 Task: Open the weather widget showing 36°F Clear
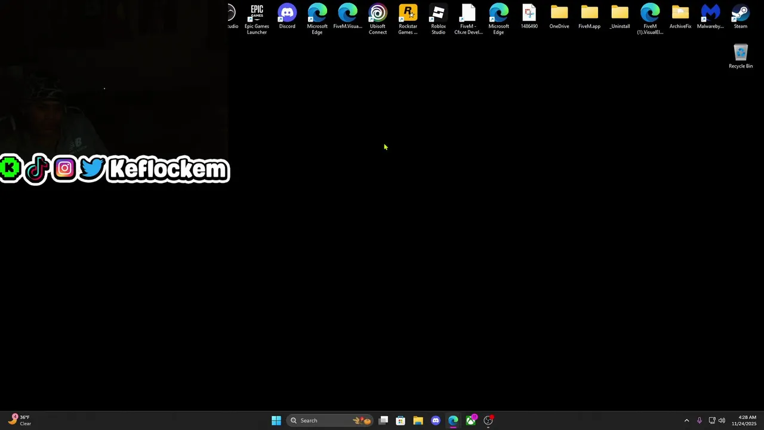click(x=20, y=420)
